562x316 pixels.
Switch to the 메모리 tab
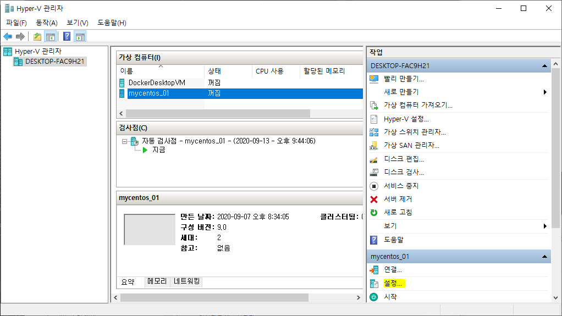point(157,281)
